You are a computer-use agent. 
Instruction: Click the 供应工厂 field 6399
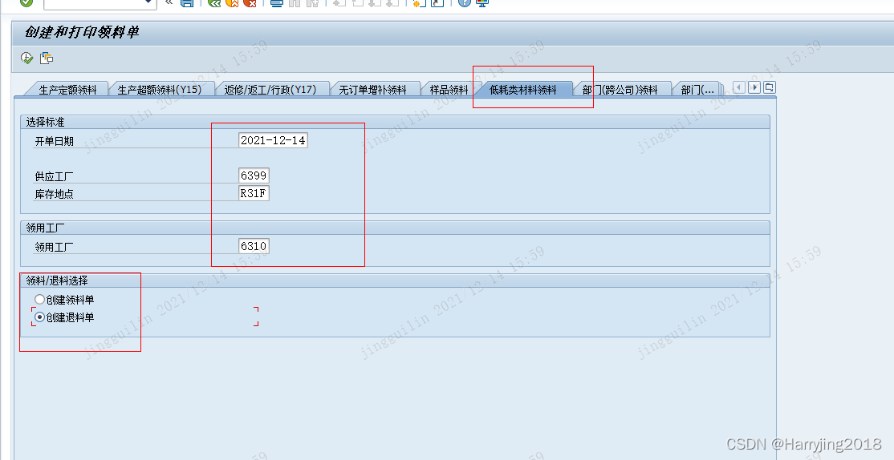pos(254,176)
